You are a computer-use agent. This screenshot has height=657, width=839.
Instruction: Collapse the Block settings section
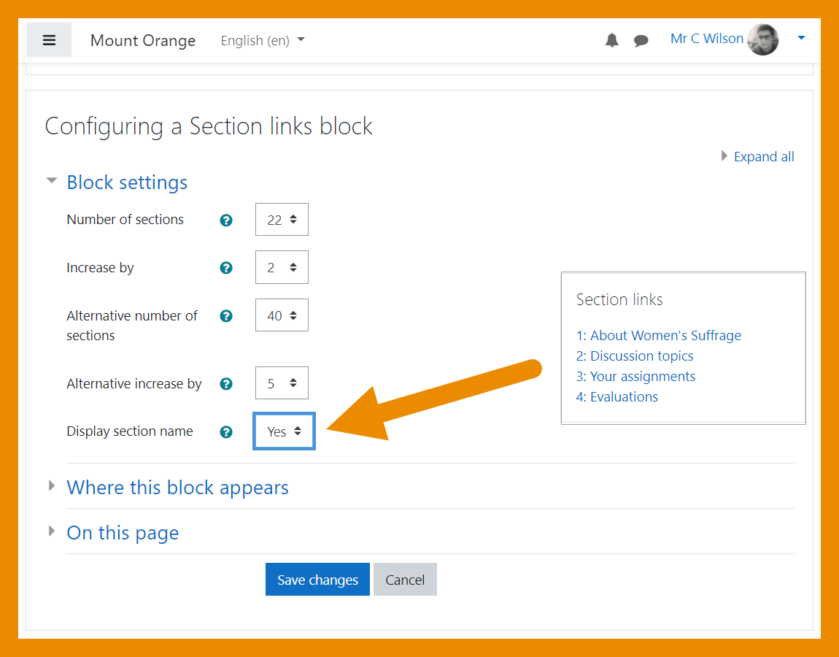[x=127, y=182]
